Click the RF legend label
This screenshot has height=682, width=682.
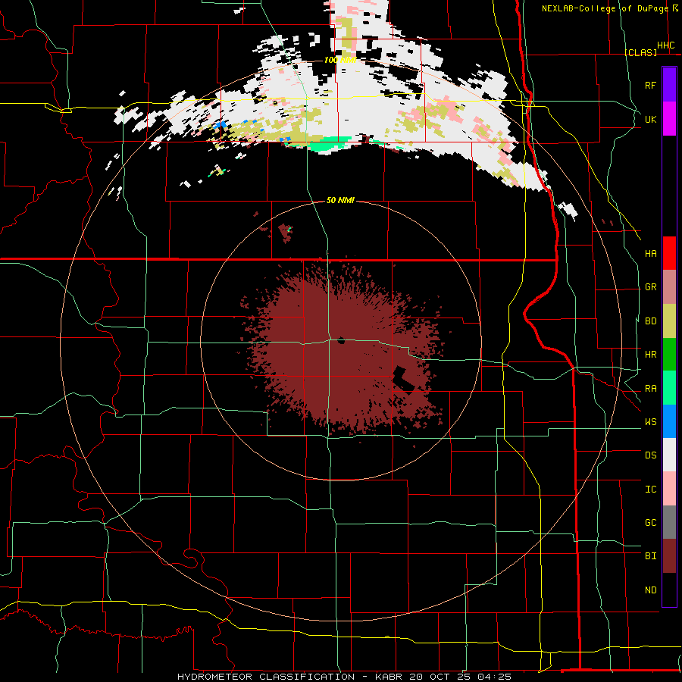click(x=650, y=85)
